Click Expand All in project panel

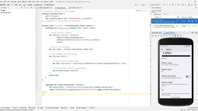pyautogui.click(x=25, y=8)
